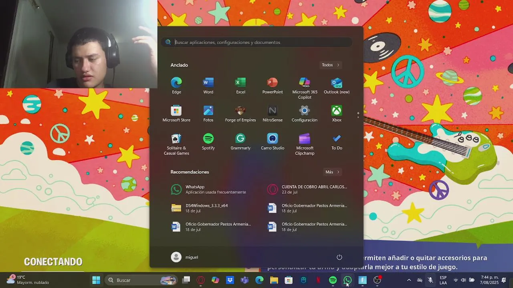Viewport: 513px width, 288px height.
Task: Expand Todos to show all apps
Action: 331,65
